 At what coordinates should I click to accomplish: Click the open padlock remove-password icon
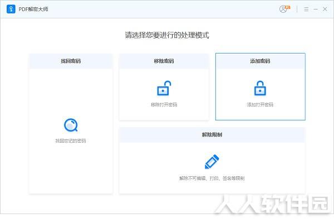pos(164,88)
